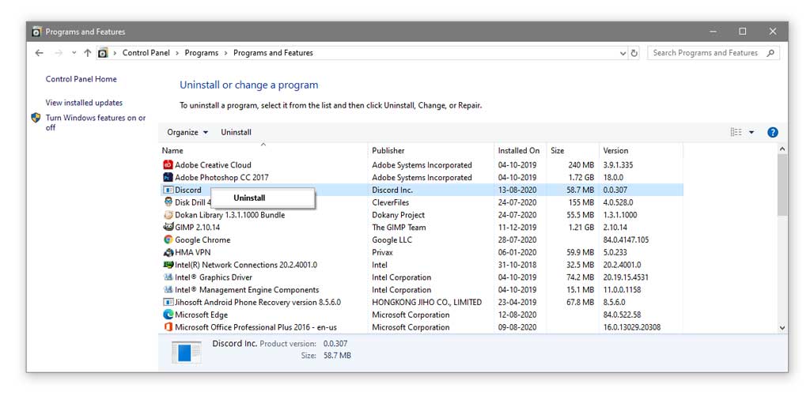810x396 pixels.
Task: Click the vertical scrollbar thumb
Action: pos(782,184)
